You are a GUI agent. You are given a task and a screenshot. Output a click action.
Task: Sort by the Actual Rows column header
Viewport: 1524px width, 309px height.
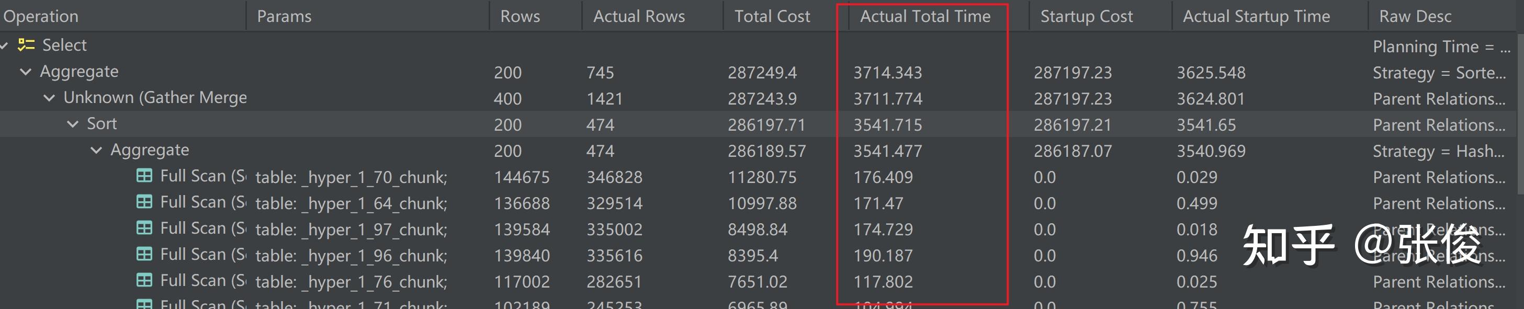[639, 16]
